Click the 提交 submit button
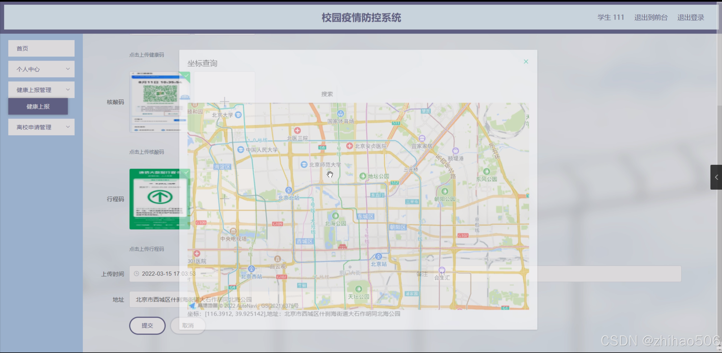Viewport: 722px width, 353px height. 147,326
